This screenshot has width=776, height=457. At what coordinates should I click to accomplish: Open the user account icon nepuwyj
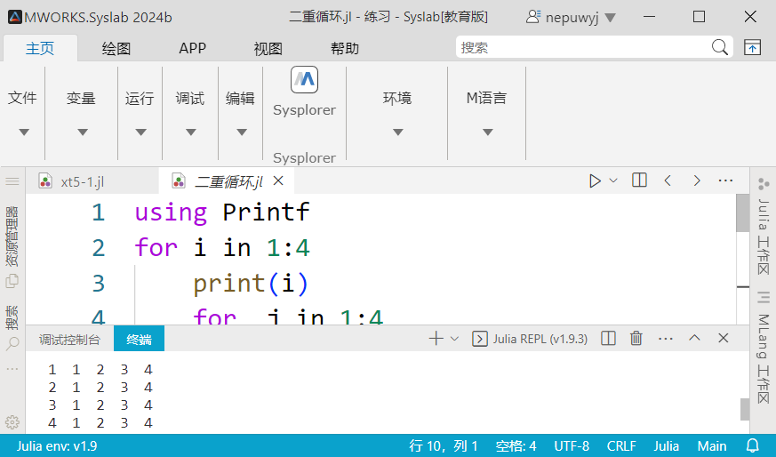tap(532, 17)
